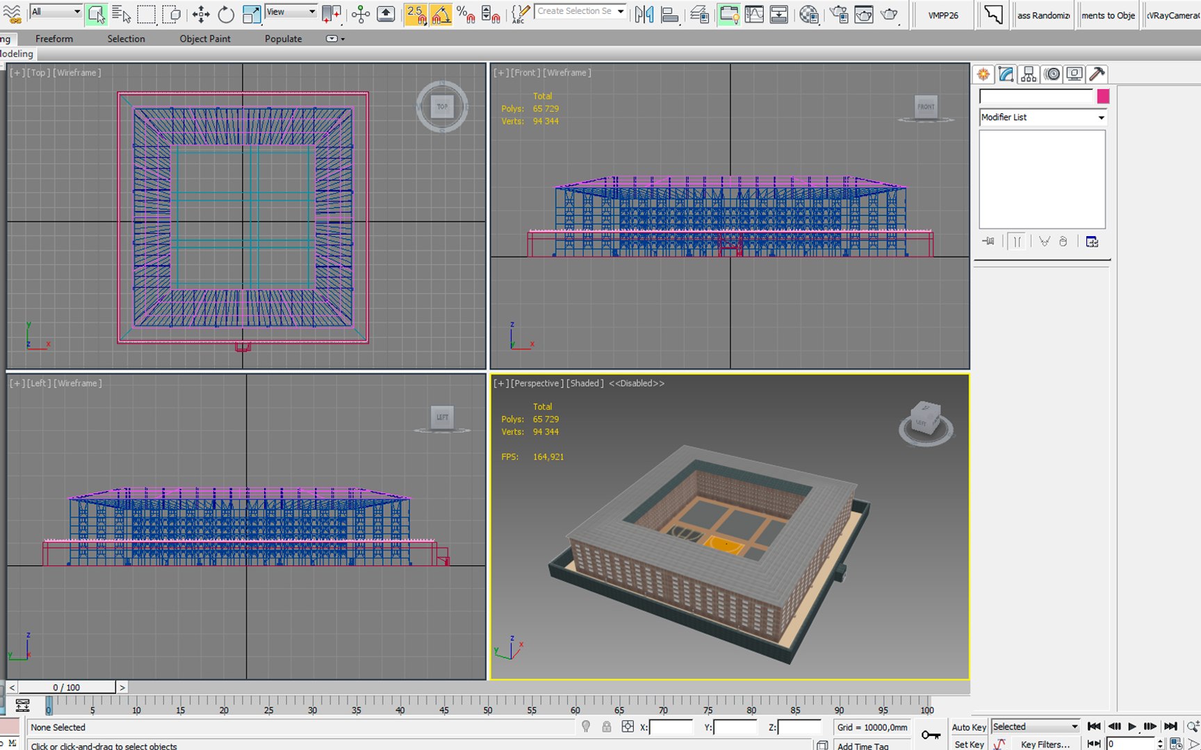This screenshot has width=1201, height=750.
Task: Switch to the Hierarchy panel
Action: click(1029, 74)
